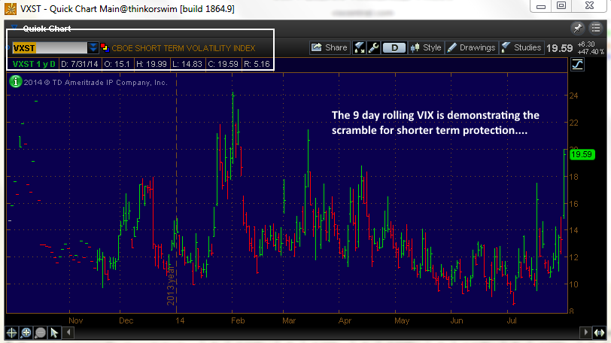Expand the VXST symbol dropdown arrow

[93, 47]
